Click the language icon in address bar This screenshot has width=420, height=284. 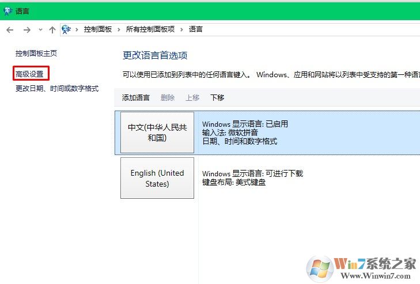(x=66, y=29)
